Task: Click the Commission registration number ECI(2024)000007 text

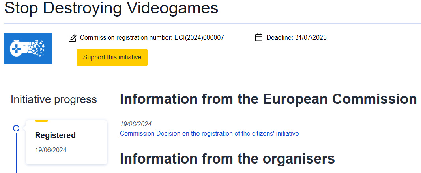Action: [x=152, y=38]
